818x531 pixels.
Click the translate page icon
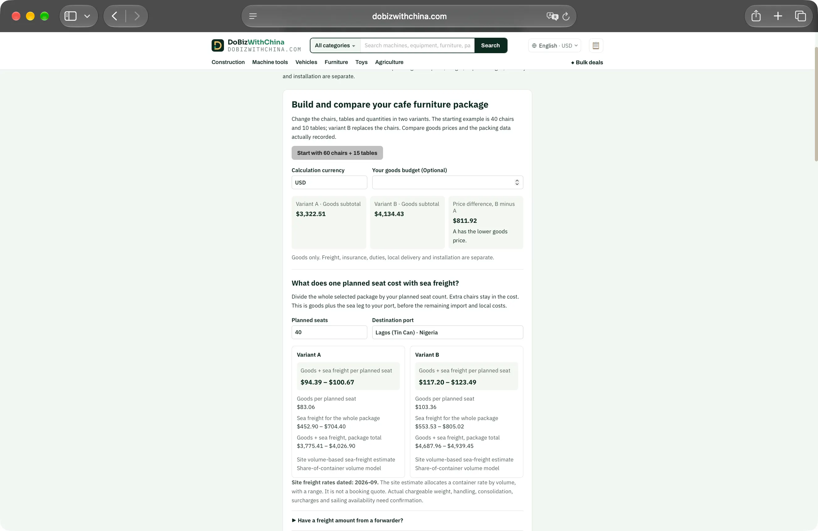(552, 16)
